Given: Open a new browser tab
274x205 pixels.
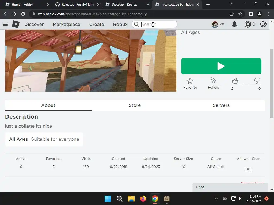Looking at the screenshot, I should tap(208, 5).
